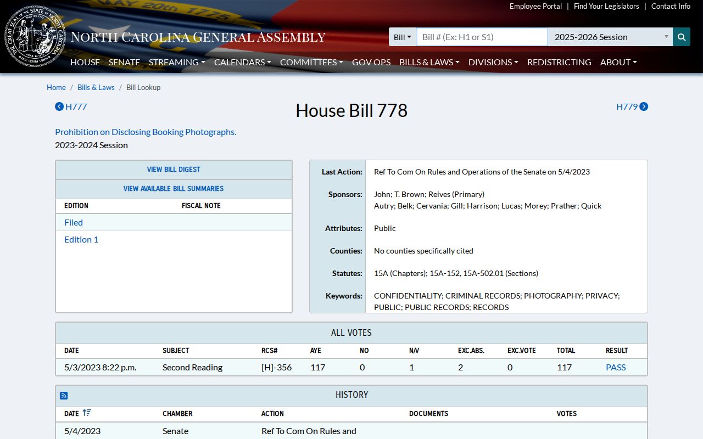Open the Contact Info link
The height and width of the screenshot is (439, 703).
point(671,6)
